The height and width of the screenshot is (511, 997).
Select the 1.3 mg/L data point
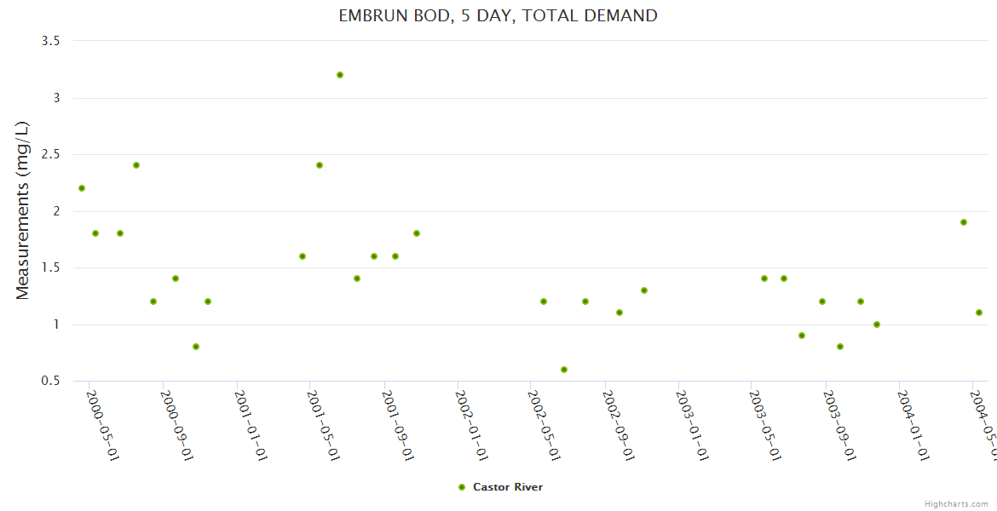coord(644,290)
